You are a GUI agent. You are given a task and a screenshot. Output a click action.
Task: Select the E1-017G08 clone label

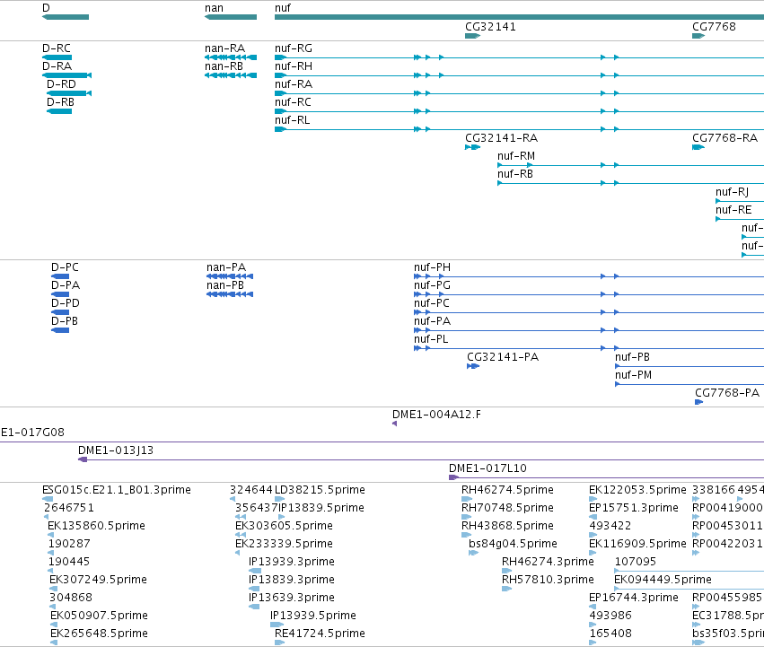coord(32,433)
